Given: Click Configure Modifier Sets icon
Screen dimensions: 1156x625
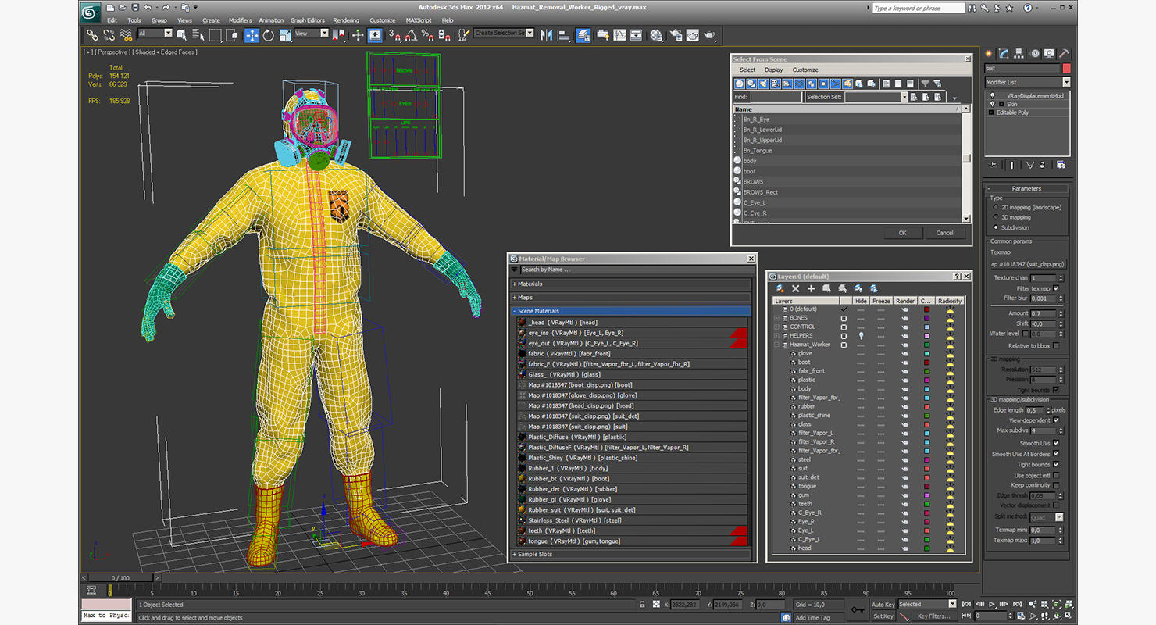Looking at the screenshot, I should [x=1061, y=165].
